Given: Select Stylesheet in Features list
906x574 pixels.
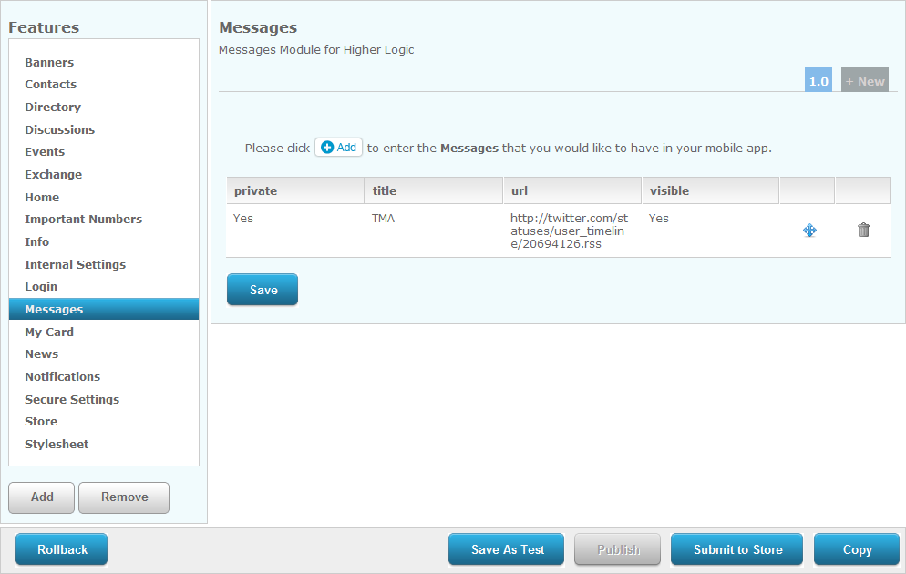Looking at the screenshot, I should pyautogui.click(x=57, y=445).
